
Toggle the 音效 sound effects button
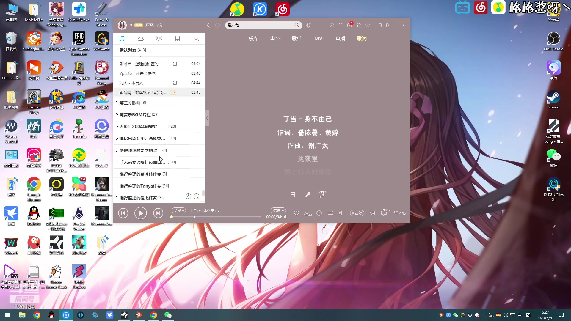[357, 213]
